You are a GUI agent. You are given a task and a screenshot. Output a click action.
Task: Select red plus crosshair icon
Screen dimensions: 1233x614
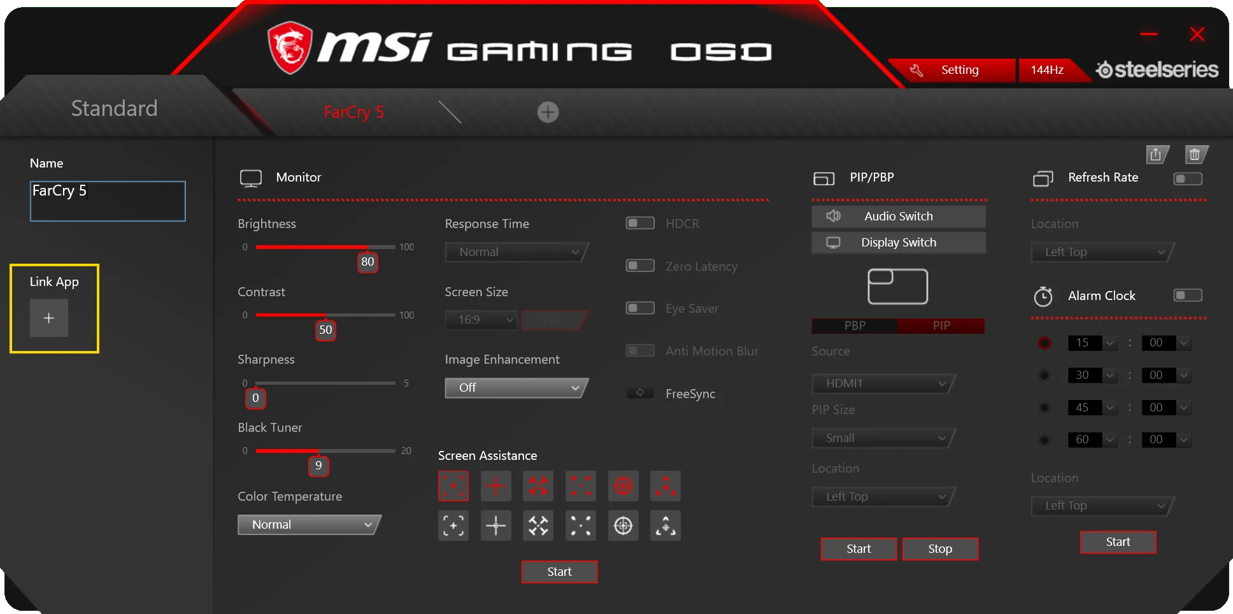pyautogui.click(x=496, y=487)
